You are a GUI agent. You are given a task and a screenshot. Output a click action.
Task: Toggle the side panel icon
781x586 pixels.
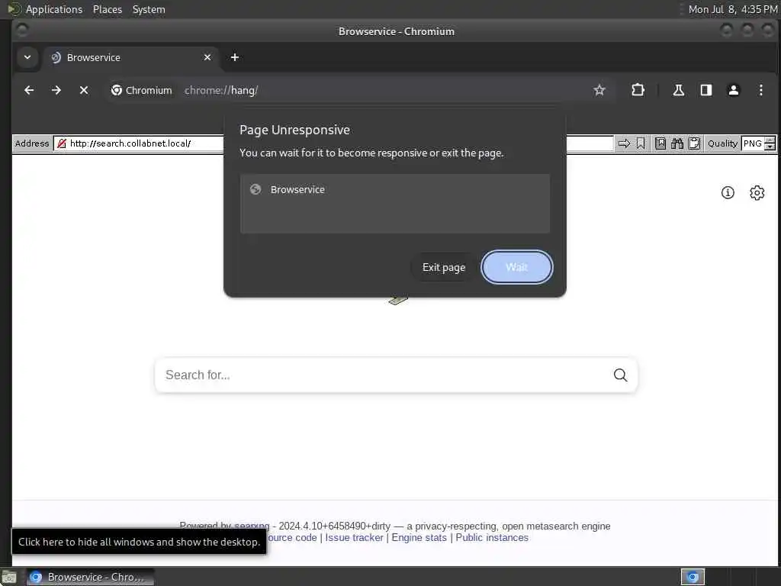point(705,90)
